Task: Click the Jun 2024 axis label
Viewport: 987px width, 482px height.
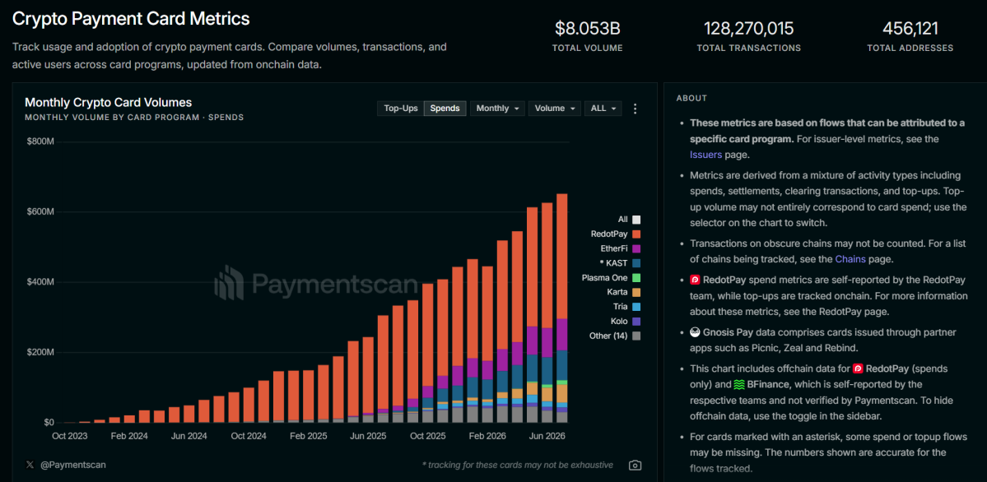Action: (189, 435)
